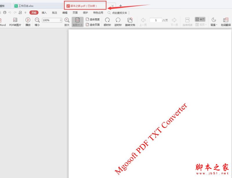Select the PDF转图片 conversion tool
The height and width of the screenshot is (178, 232).
pyautogui.click(x=14, y=22)
